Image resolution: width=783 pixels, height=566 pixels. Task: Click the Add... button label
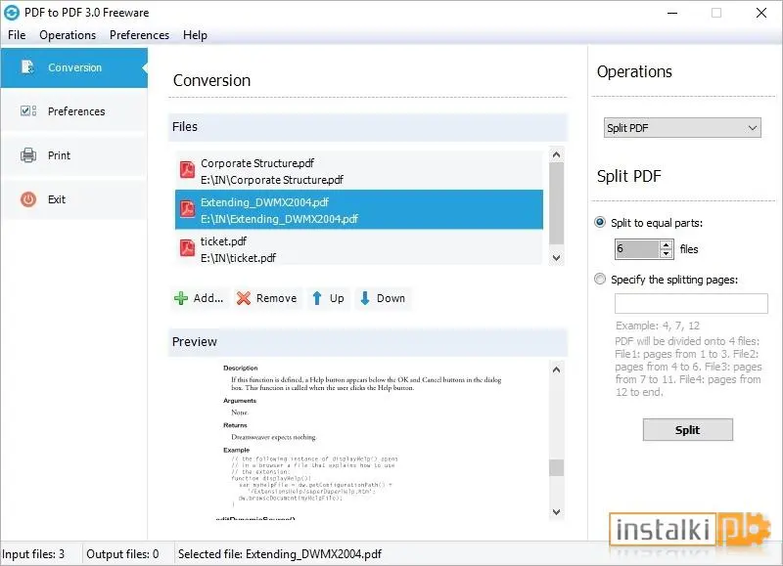point(208,298)
